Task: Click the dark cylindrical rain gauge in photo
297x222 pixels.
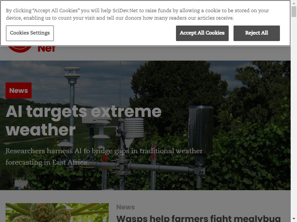Action: point(201,129)
